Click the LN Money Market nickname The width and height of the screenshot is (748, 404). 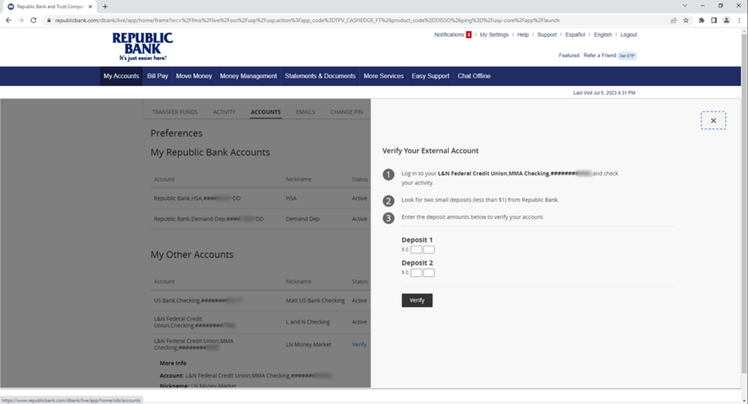coord(308,345)
